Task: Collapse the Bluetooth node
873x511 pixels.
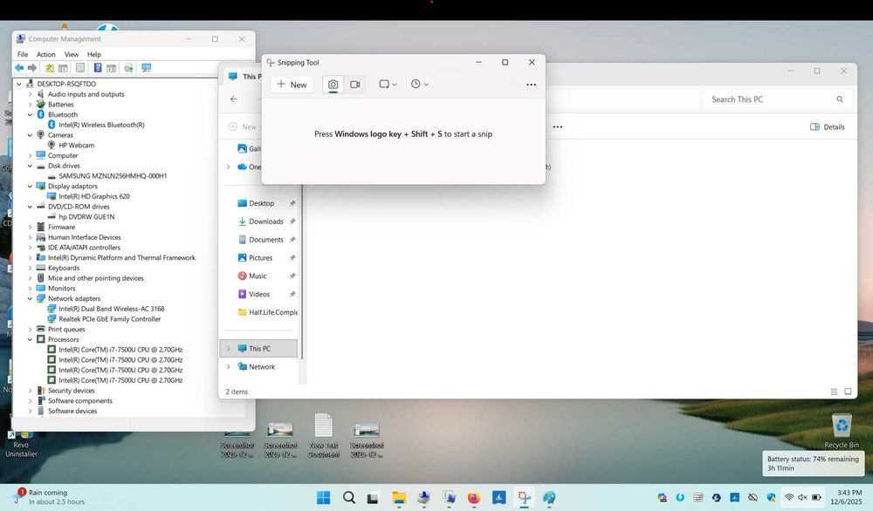Action: click(30, 114)
